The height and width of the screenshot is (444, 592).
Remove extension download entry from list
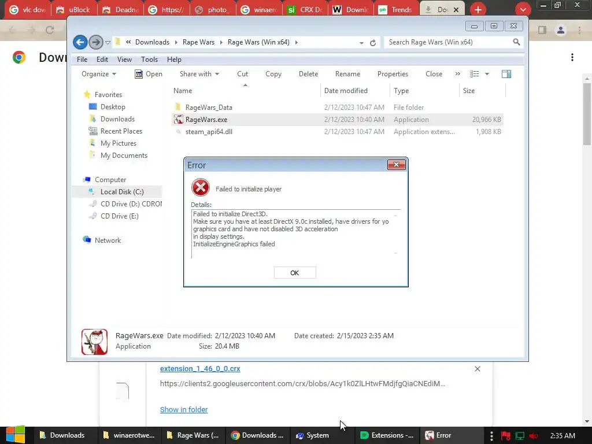coord(477,369)
